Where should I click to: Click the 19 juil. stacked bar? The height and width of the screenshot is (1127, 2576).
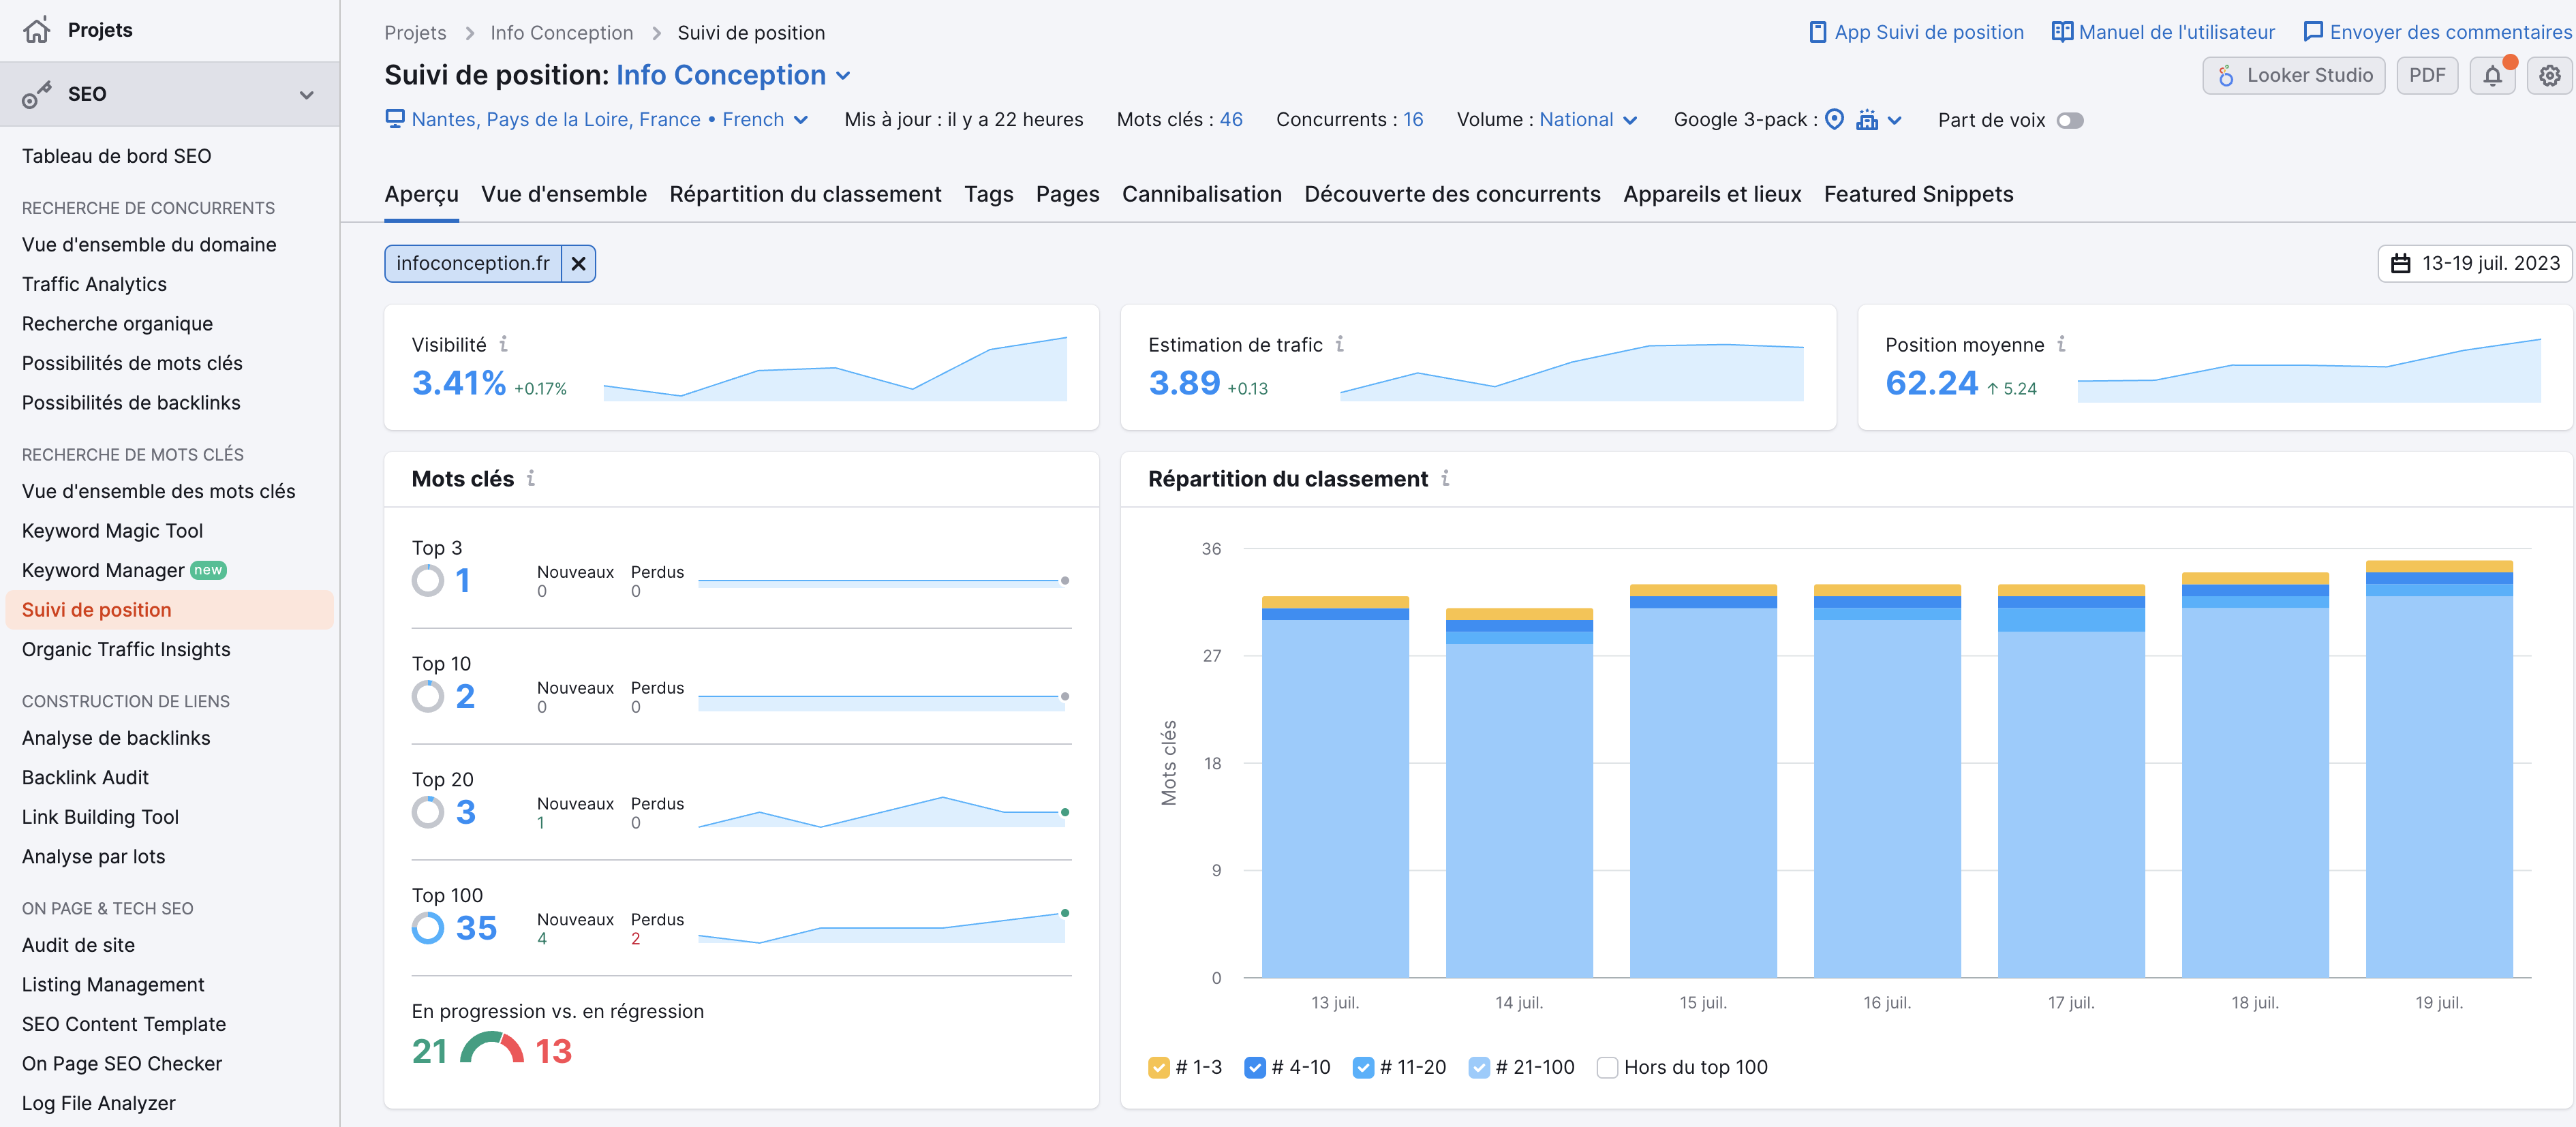[2438, 769]
